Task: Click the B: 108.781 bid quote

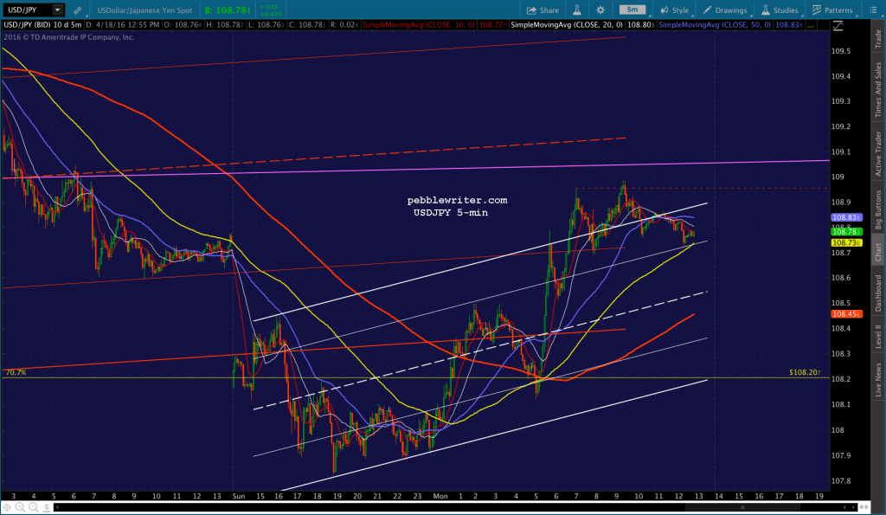Action: 228,10
